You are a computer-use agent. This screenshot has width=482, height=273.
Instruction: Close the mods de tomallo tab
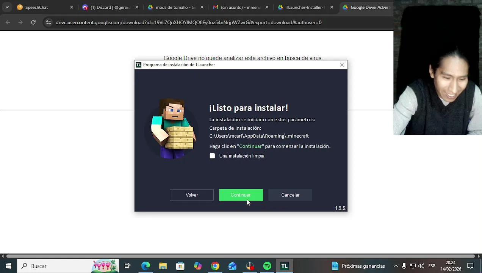coord(202,7)
